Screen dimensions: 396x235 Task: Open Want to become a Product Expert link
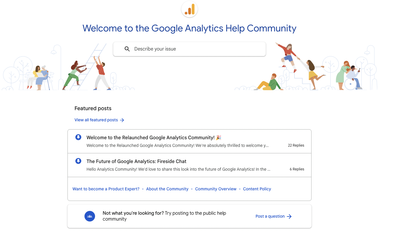point(106,189)
